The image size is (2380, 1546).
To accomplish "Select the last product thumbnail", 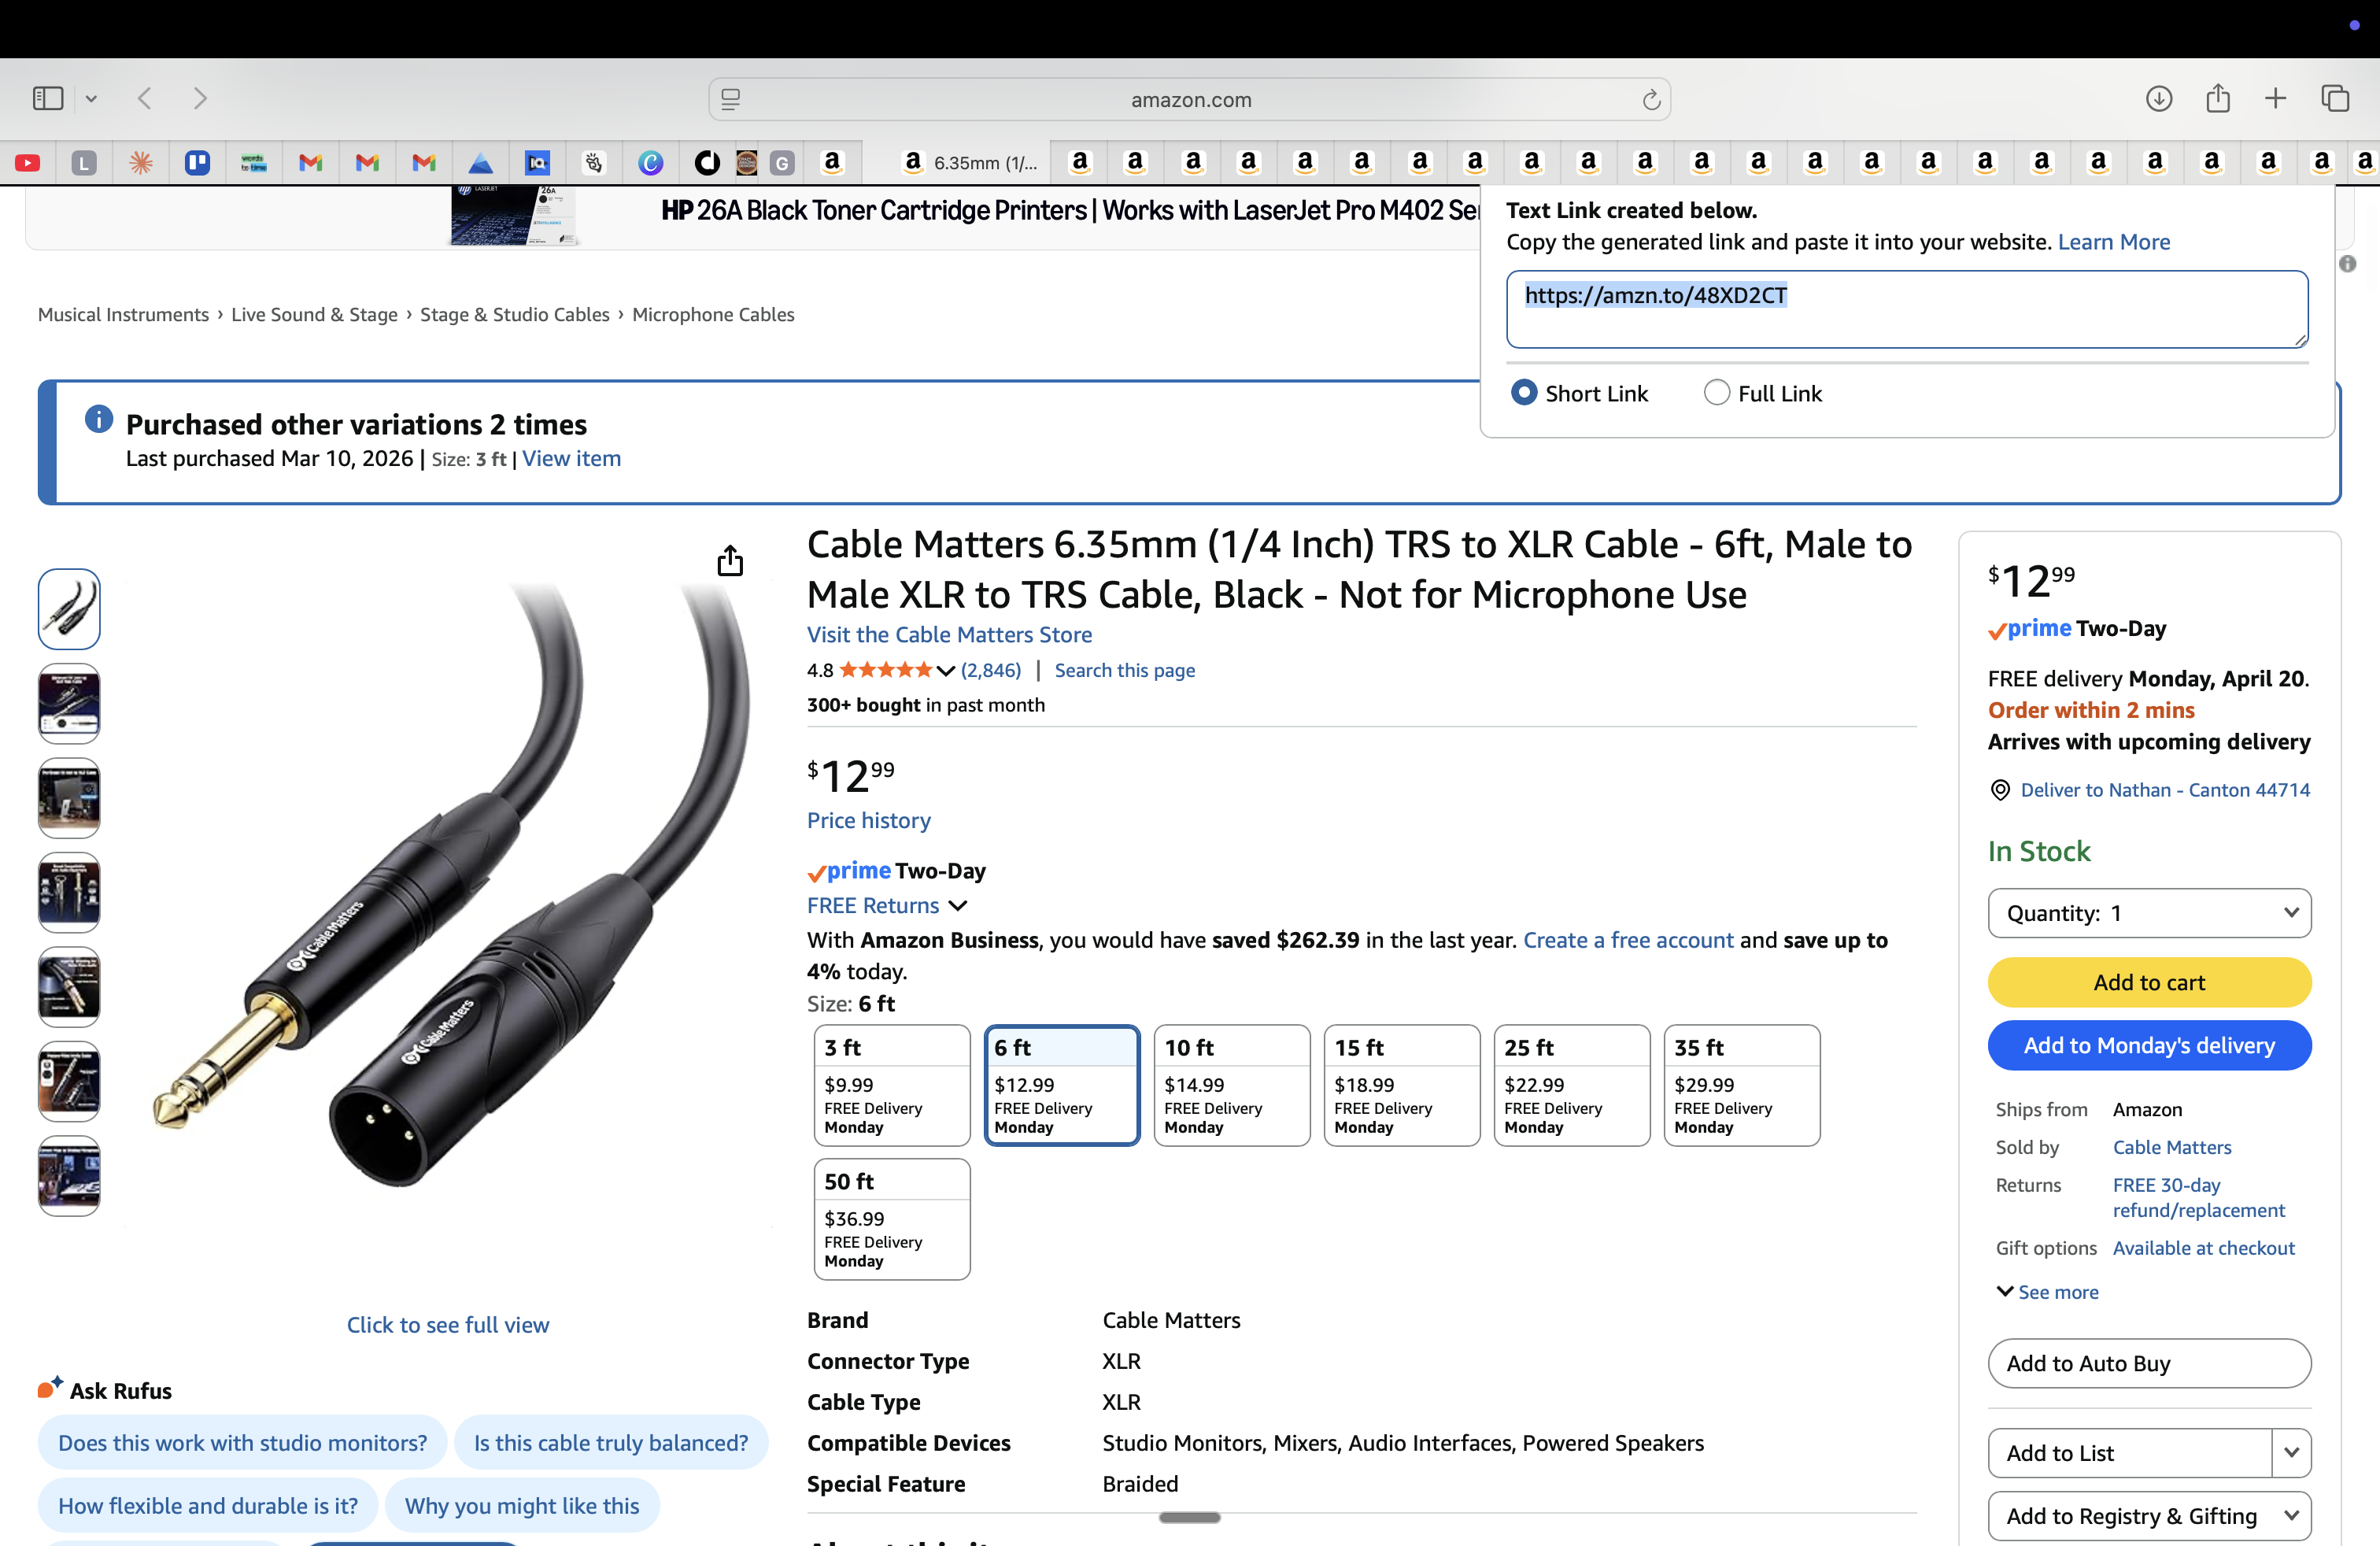I will pos(69,1176).
